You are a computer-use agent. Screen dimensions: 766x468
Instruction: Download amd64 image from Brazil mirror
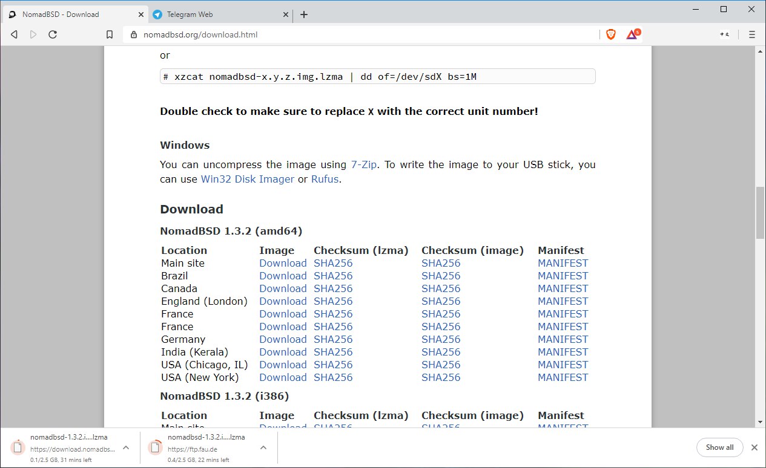tap(283, 276)
